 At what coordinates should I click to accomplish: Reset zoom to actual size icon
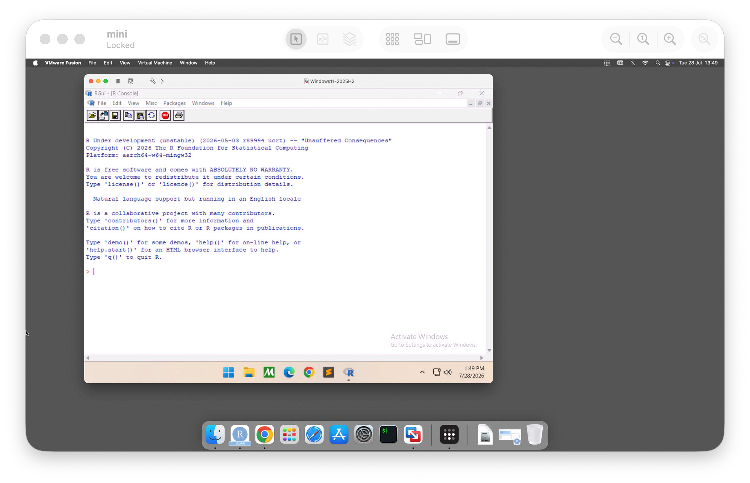[643, 39]
